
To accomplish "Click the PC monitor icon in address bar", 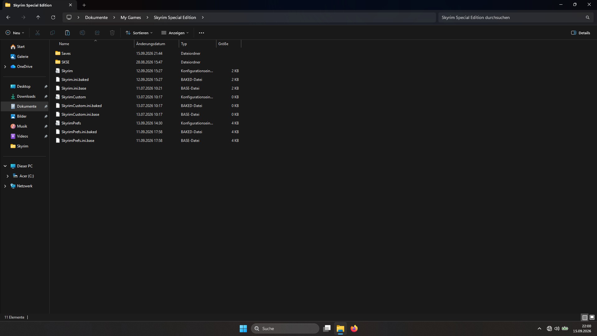I will coord(69,17).
